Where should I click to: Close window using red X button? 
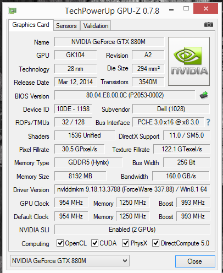(205, 8)
